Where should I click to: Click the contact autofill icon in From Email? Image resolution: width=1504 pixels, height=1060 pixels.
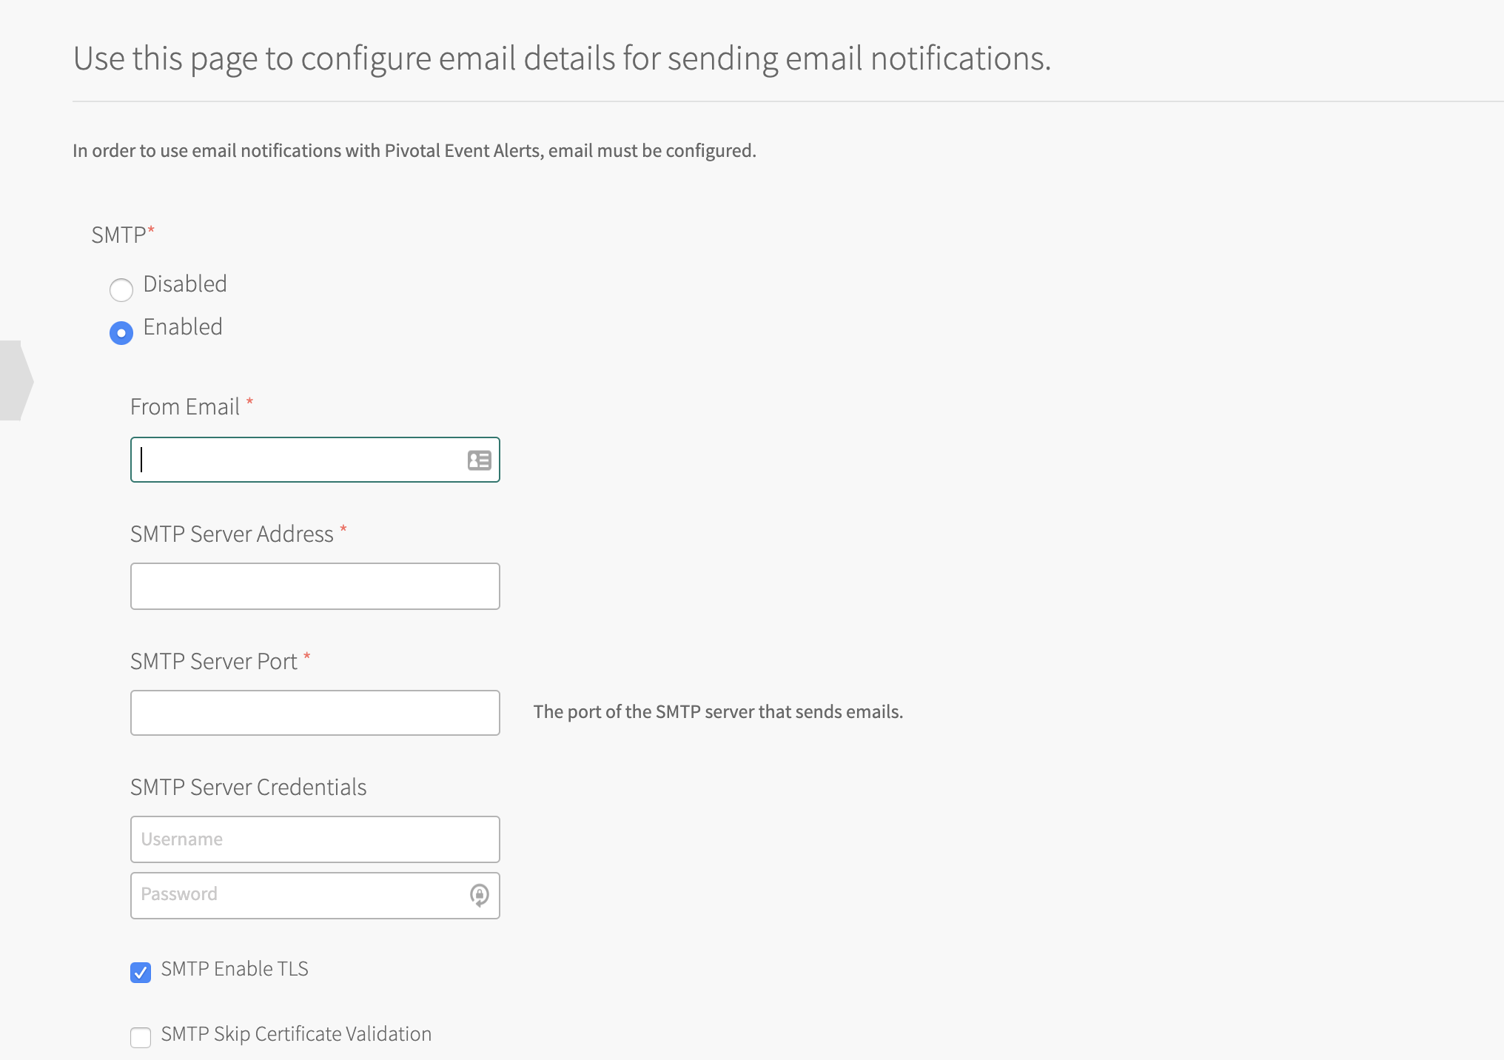click(479, 460)
